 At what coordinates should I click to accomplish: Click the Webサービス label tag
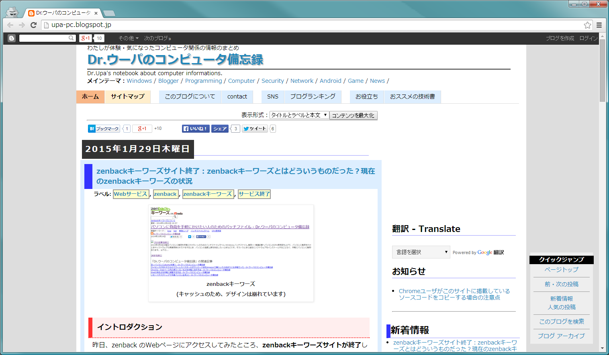[x=131, y=194]
